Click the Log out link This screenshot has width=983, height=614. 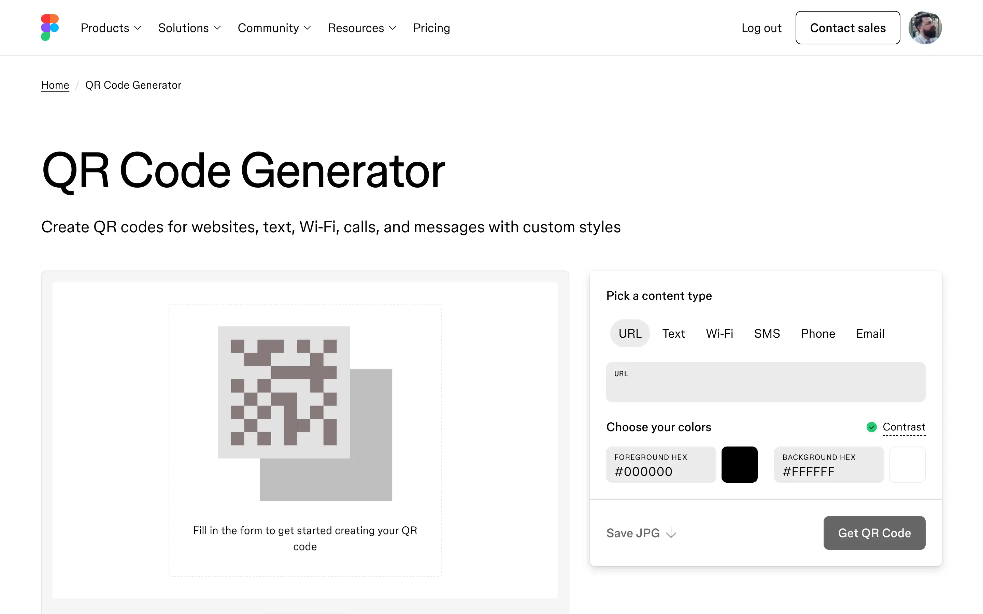tap(761, 28)
